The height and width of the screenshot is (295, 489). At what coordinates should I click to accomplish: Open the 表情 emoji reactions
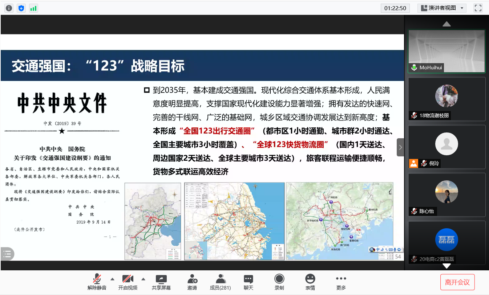tap(310, 282)
